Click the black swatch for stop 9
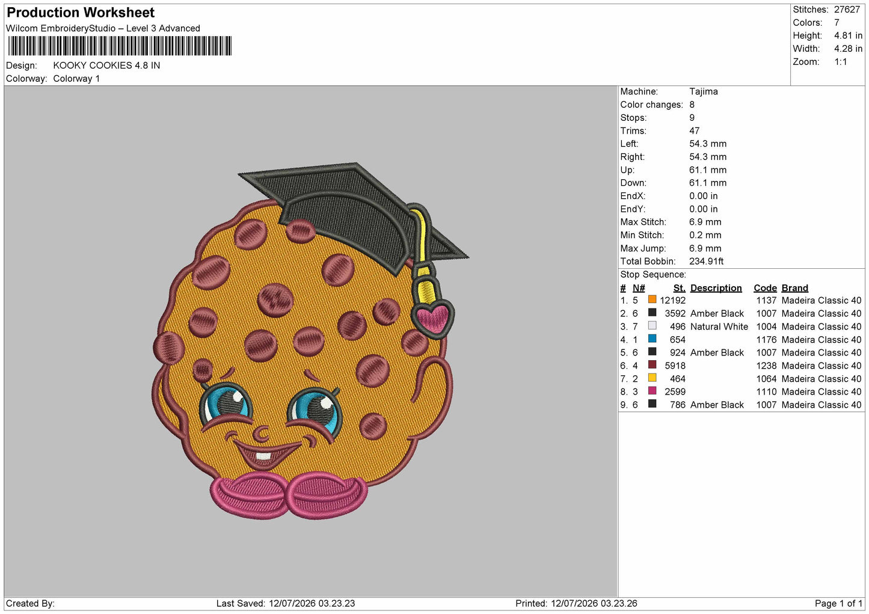Viewport: 869px width, 614px height. pyautogui.click(x=652, y=404)
